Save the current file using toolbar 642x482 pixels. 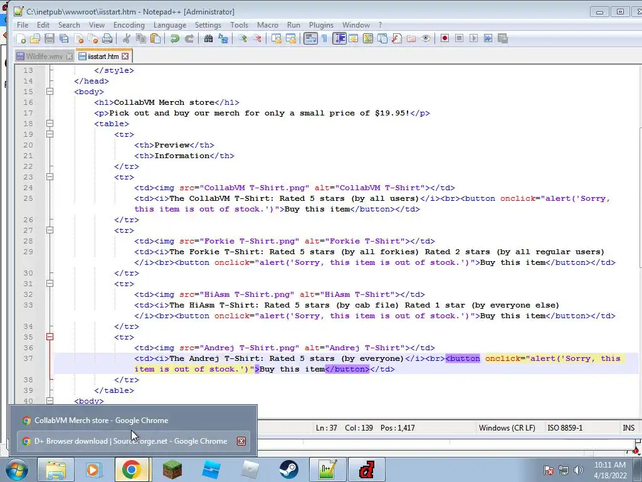click(x=50, y=38)
